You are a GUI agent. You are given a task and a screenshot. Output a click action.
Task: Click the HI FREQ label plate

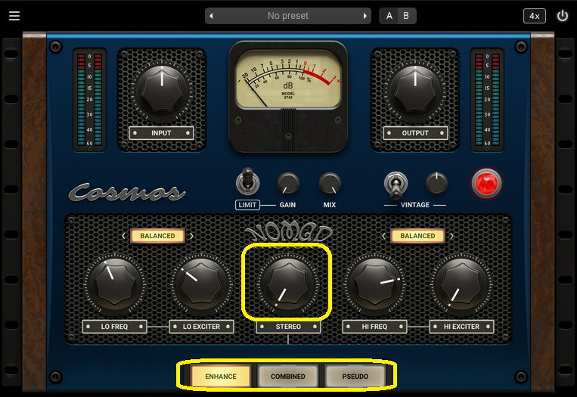(x=374, y=327)
